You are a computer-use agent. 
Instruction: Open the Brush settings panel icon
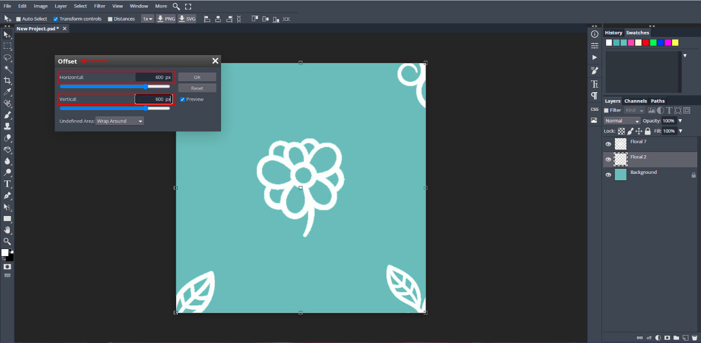(x=594, y=71)
